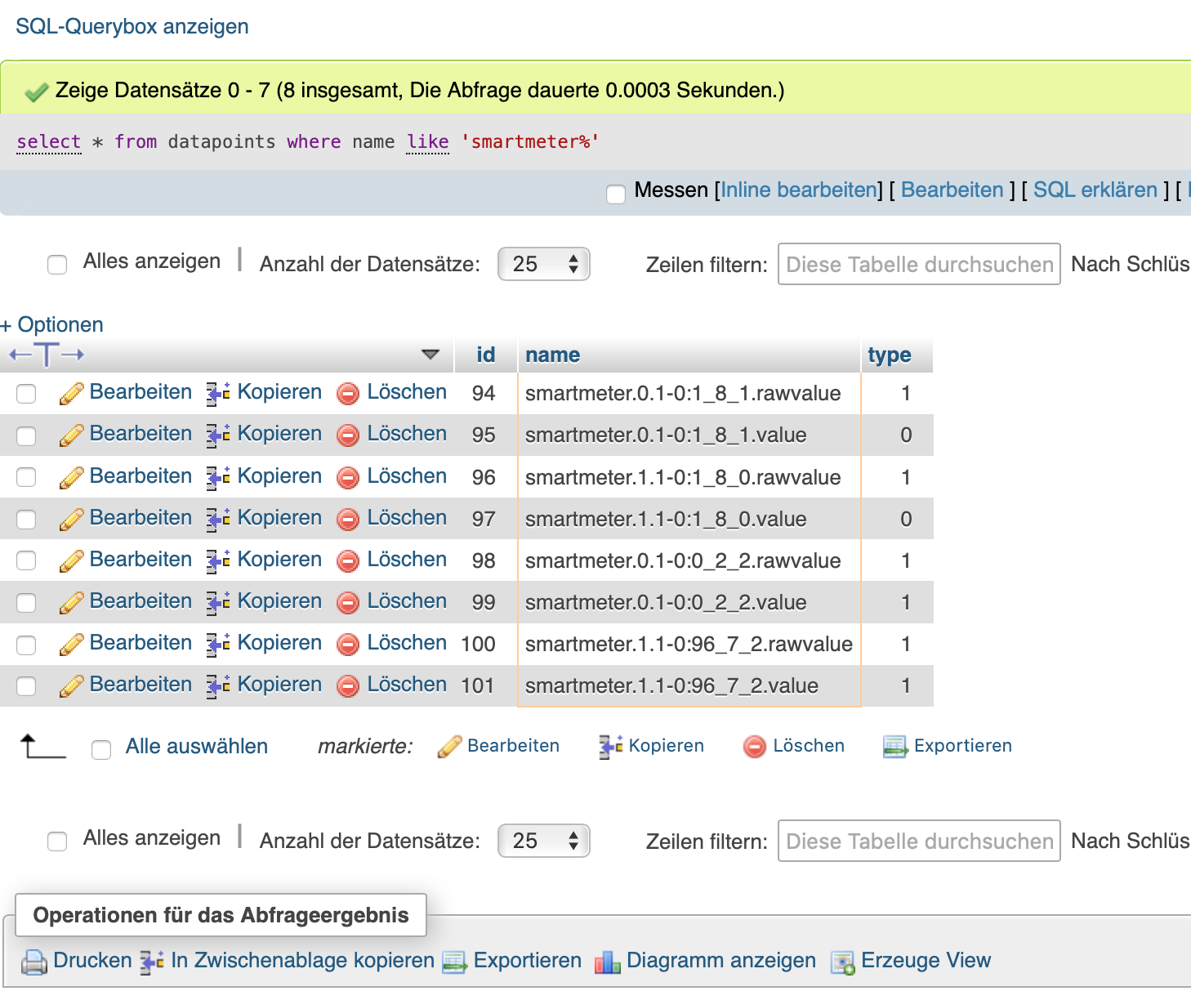Screen dimensions: 1191x1000
Task: Focus lower Zeilen filtern search field
Action: click(919, 841)
